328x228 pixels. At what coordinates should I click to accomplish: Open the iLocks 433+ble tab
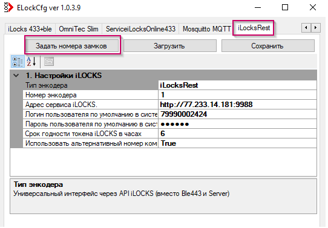[x=30, y=29]
